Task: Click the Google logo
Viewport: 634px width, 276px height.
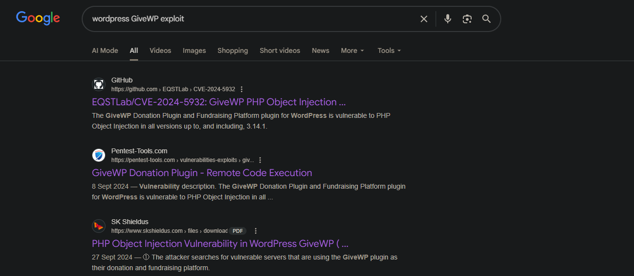Action: click(38, 18)
